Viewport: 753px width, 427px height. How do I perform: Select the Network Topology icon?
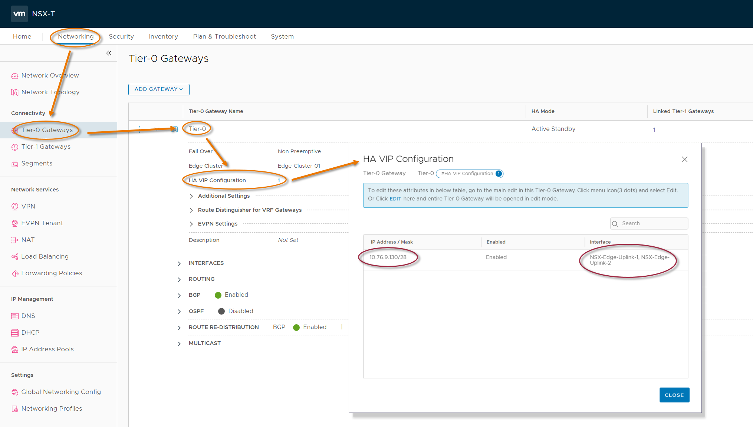(x=15, y=92)
